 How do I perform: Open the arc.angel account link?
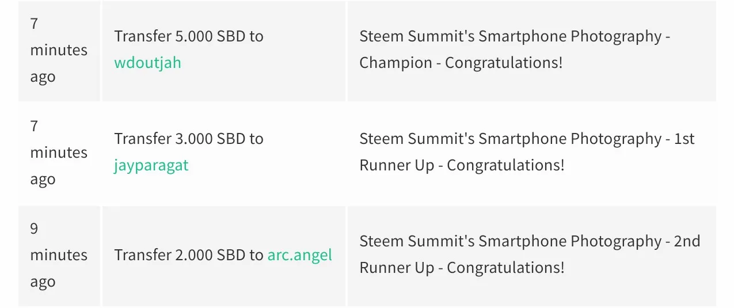(x=299, y=254)
